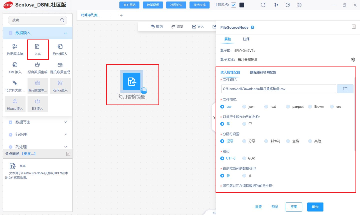
Task: Click the 技术交流 button
Action: pos(200,5)
